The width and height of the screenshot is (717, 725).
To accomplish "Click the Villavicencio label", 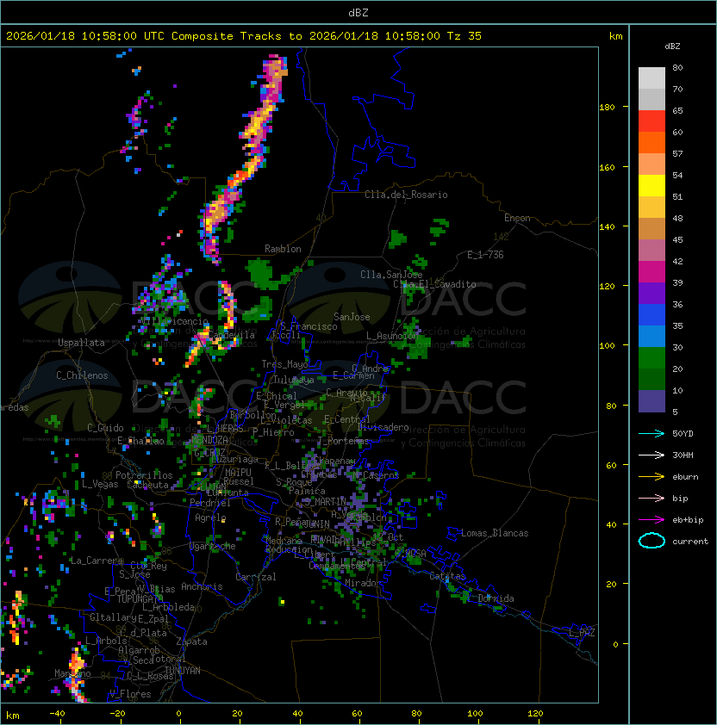I will coord(174,321).
